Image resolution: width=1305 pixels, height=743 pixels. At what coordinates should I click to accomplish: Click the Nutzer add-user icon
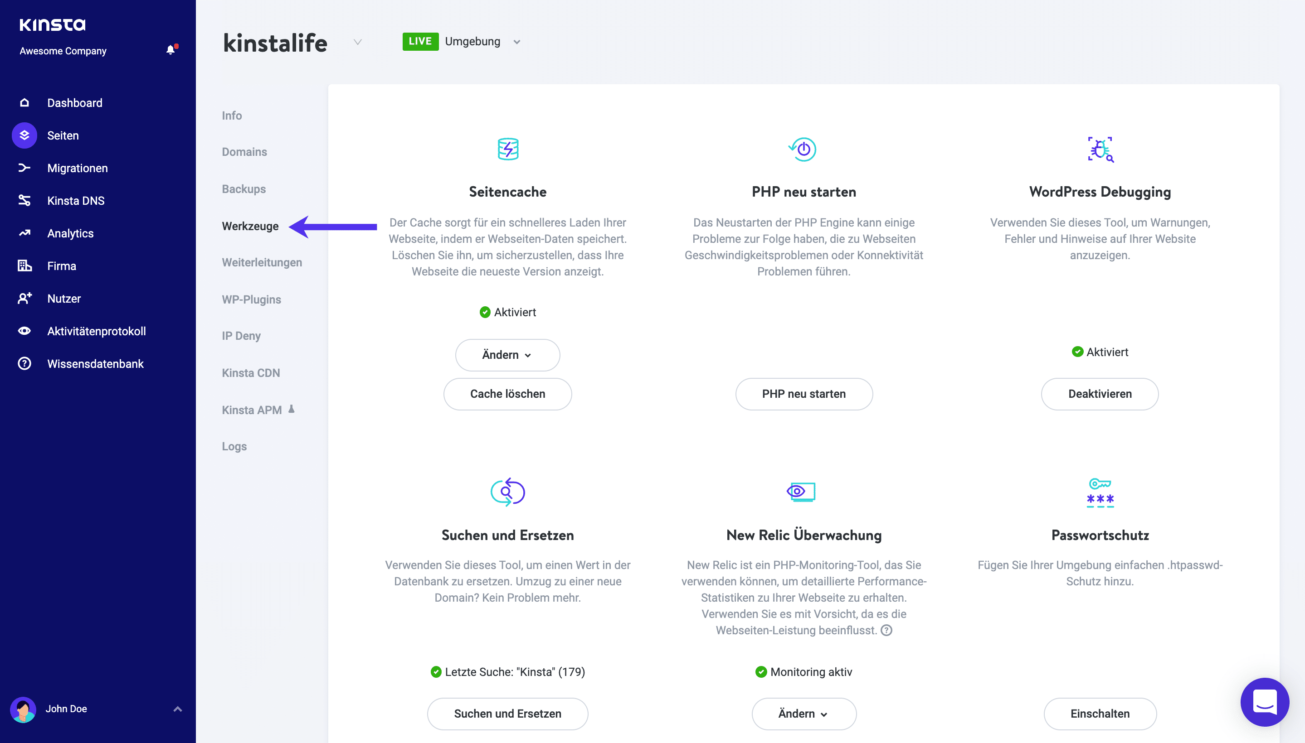(x=24, y=299)
